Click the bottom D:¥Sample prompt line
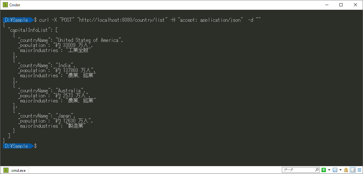 pyautogui.click(x=20, y=146)
